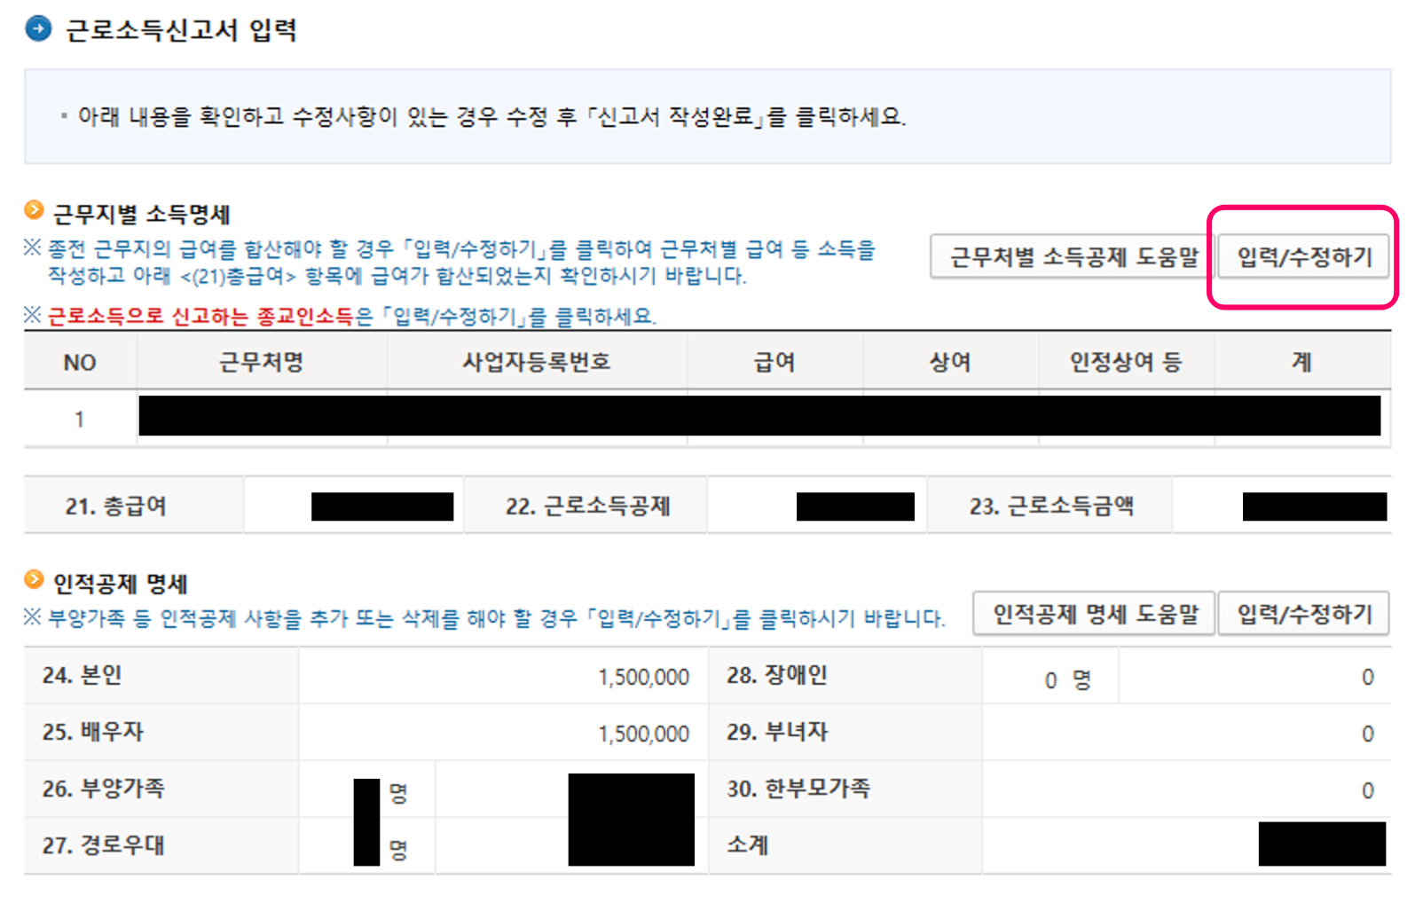Click 입력/수정하기 in the 인적공제 명세 section
Image resolution: width=1423 pixels, height=903 pixels.
[1303, 613]
